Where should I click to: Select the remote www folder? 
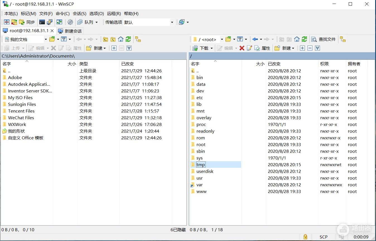pos(202,191)
